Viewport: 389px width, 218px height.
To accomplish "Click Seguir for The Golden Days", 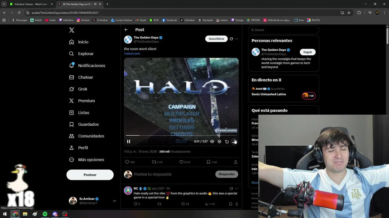I will [x=308, y=52].
